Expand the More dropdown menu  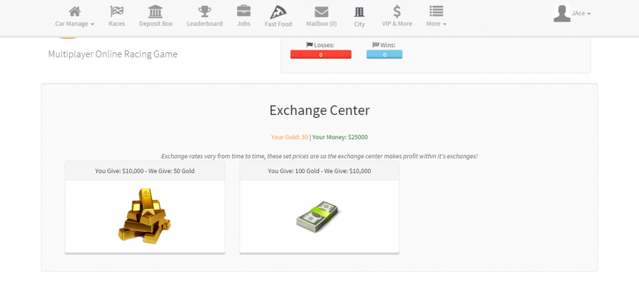point(436,24)
